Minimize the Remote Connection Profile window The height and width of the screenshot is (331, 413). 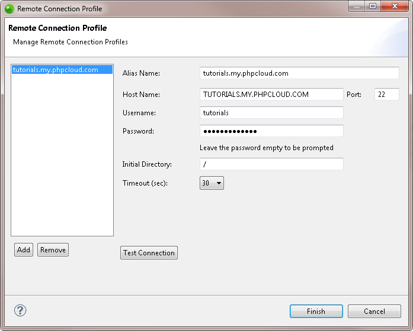coord(357,7)
